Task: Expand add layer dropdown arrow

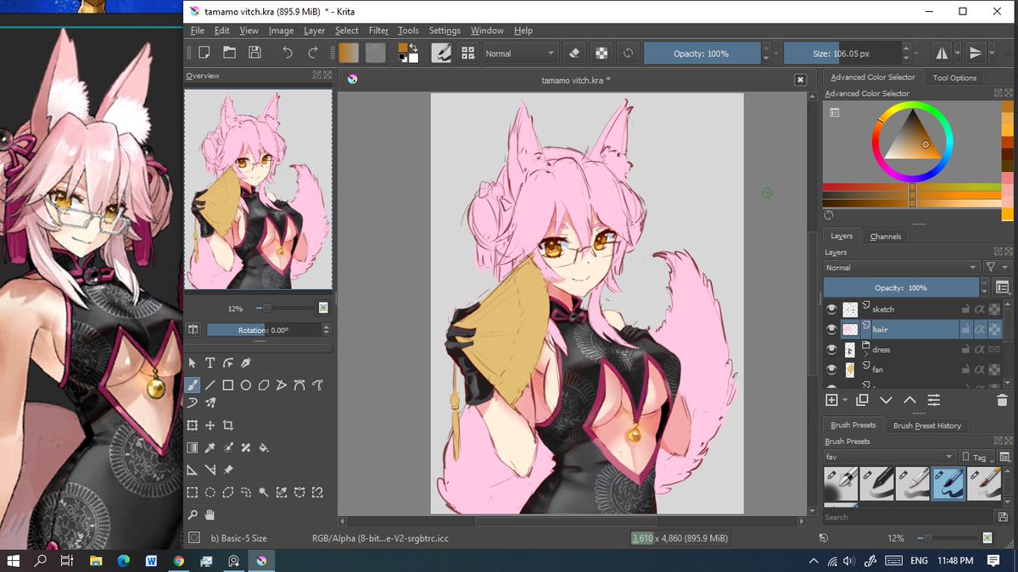Action: tap(845, 400)
